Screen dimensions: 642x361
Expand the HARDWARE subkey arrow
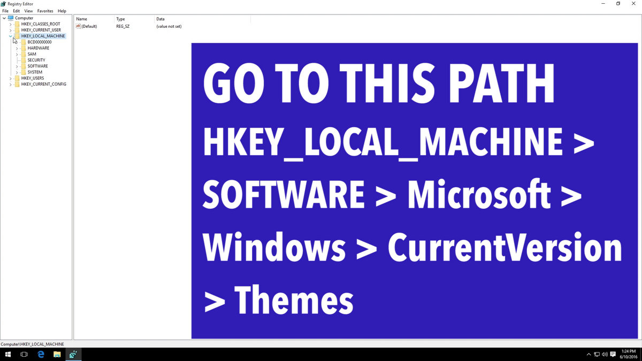pyautogui.click(x=17, y=48)
